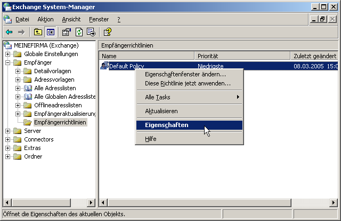Expand the Extras node
This screenshot has width=341, height=221.
7,148
